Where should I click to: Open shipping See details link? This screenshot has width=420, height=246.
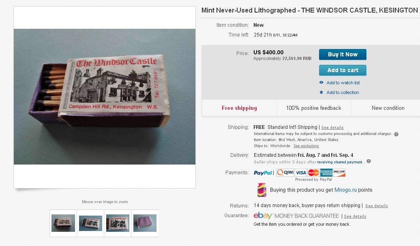(332, 127)
